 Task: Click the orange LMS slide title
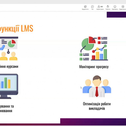coord(17,28)
